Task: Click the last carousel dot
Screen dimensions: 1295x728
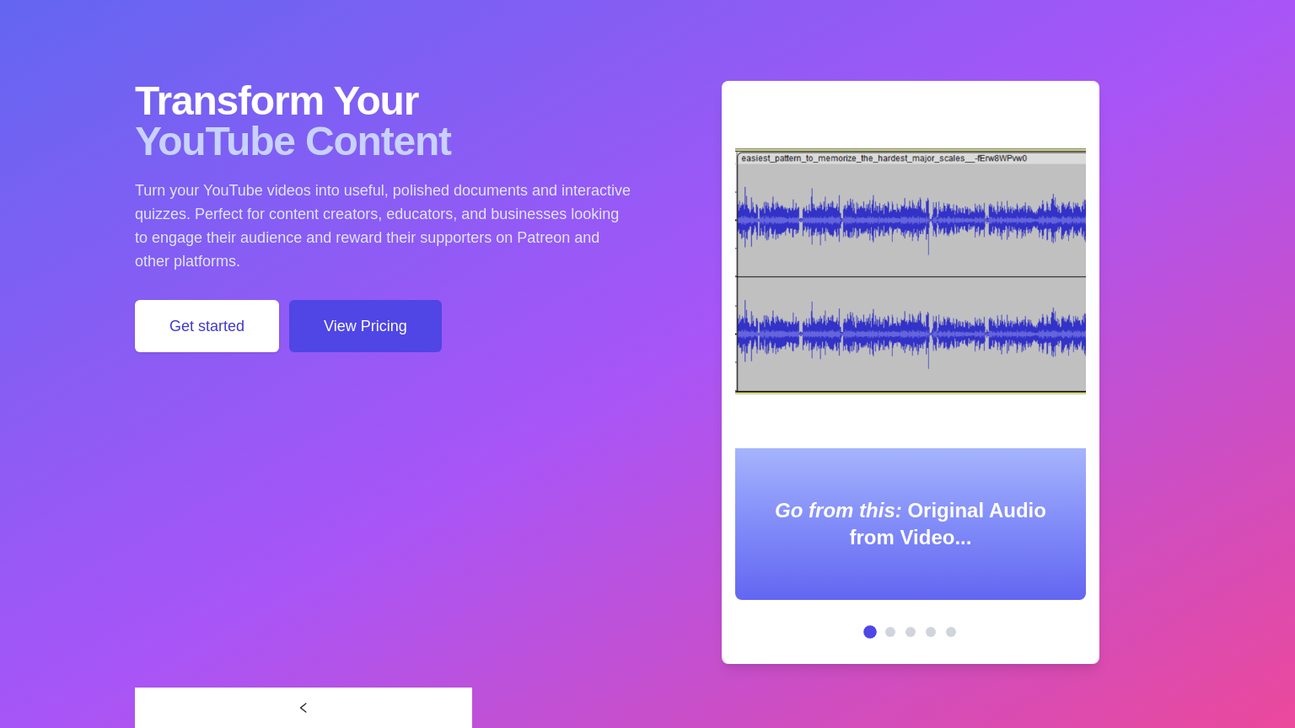Action: 951,632
